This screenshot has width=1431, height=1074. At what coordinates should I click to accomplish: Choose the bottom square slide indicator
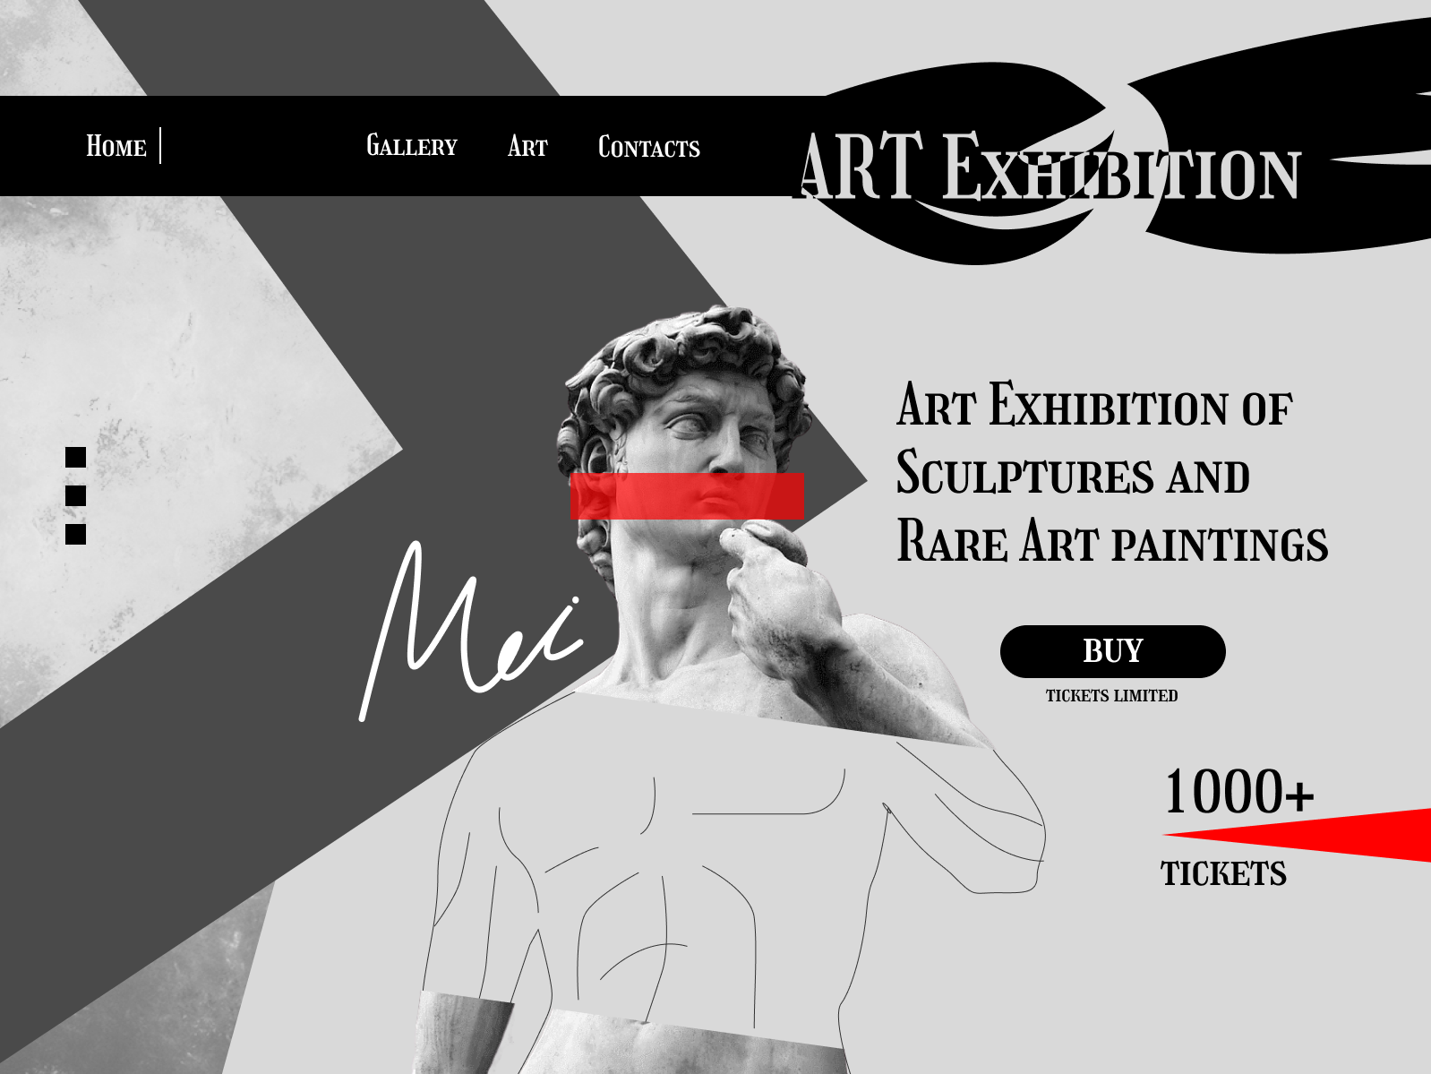coord(75,535)
